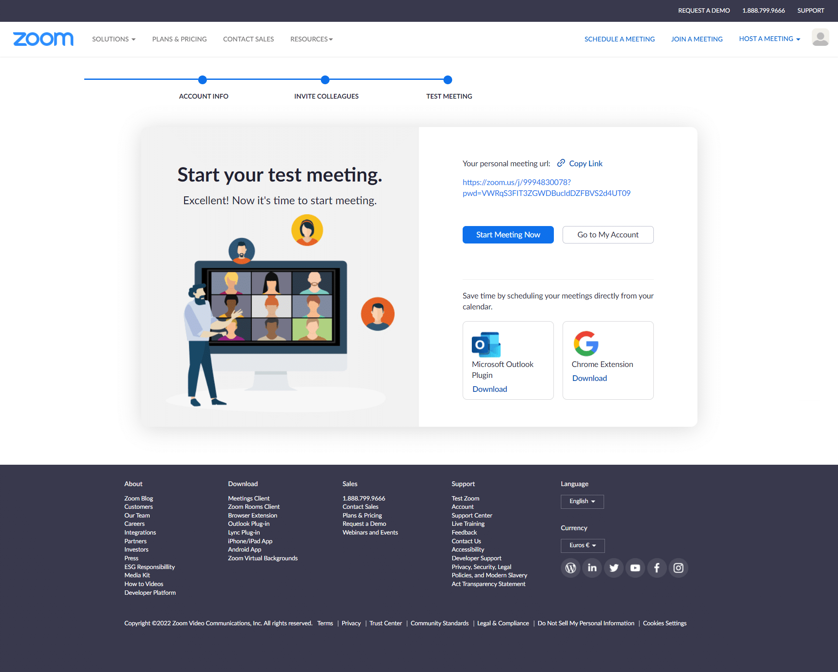The image size is (838, 672).
Task: Expand the Solutions dropdown menu
Action: pyautogui.click(x=113, y=39)
